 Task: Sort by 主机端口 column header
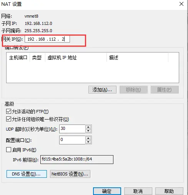18,57
